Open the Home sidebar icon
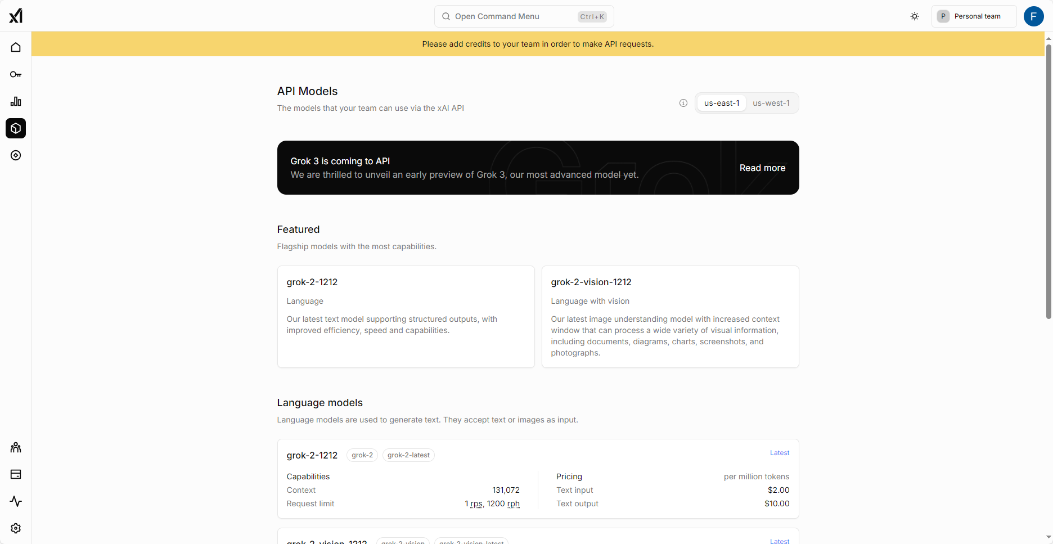The height and width of the screenshot is (544, 1053). coord(16,47)
